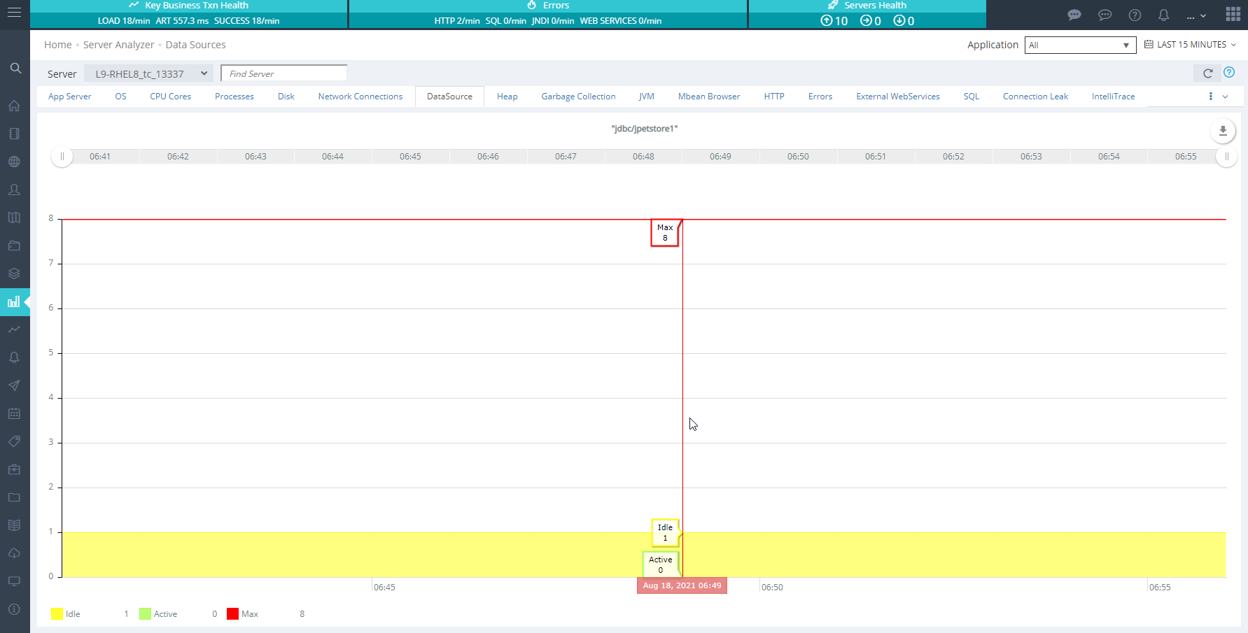The image size is (1248, 633).
Task: Switch to the Heap tab
Action: (507, 97)
